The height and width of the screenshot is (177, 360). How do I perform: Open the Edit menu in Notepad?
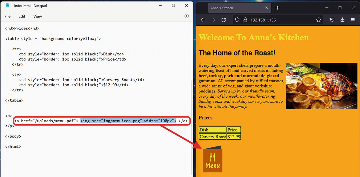[22, 16]
